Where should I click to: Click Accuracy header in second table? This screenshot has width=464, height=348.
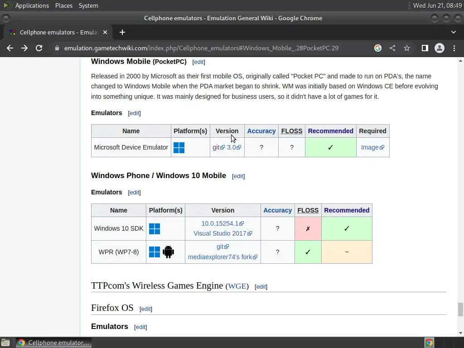point(278,210)
